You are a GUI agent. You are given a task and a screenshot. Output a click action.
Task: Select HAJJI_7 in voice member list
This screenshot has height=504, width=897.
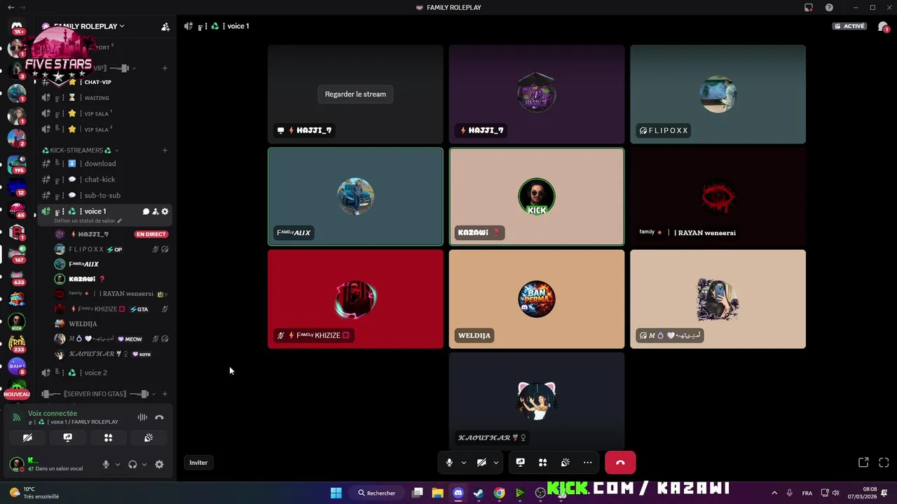[x=93, y=234]
